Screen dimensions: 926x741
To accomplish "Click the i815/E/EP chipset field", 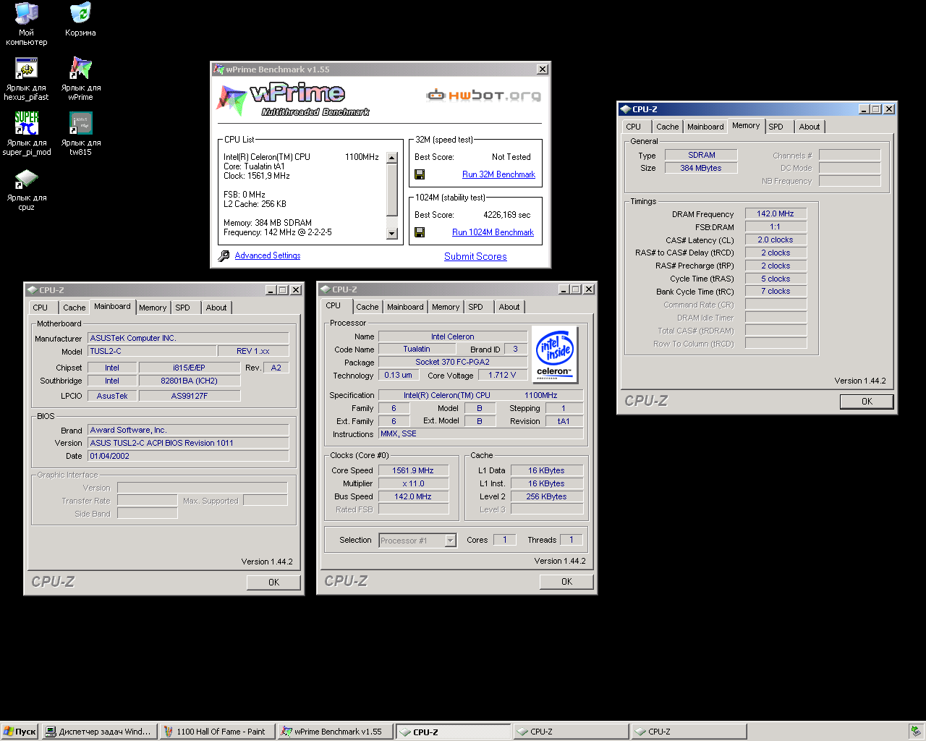I will (x=189, y=368).
